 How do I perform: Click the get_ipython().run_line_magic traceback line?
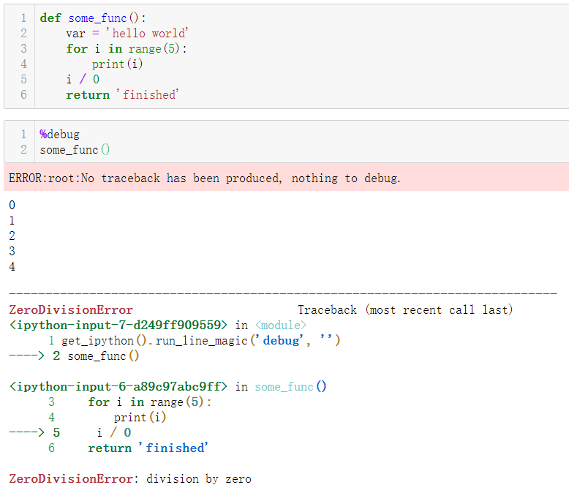(x=200, y=341)
